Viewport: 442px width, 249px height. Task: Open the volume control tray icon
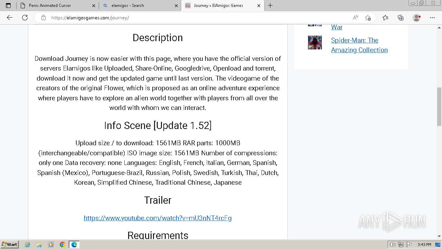(393, 245)
